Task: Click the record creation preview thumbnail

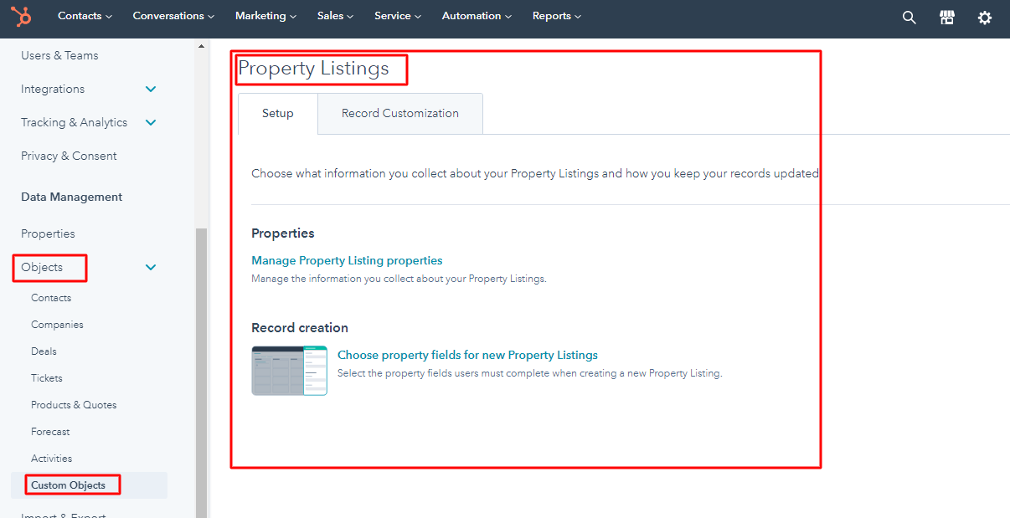Action: point(289,370)
